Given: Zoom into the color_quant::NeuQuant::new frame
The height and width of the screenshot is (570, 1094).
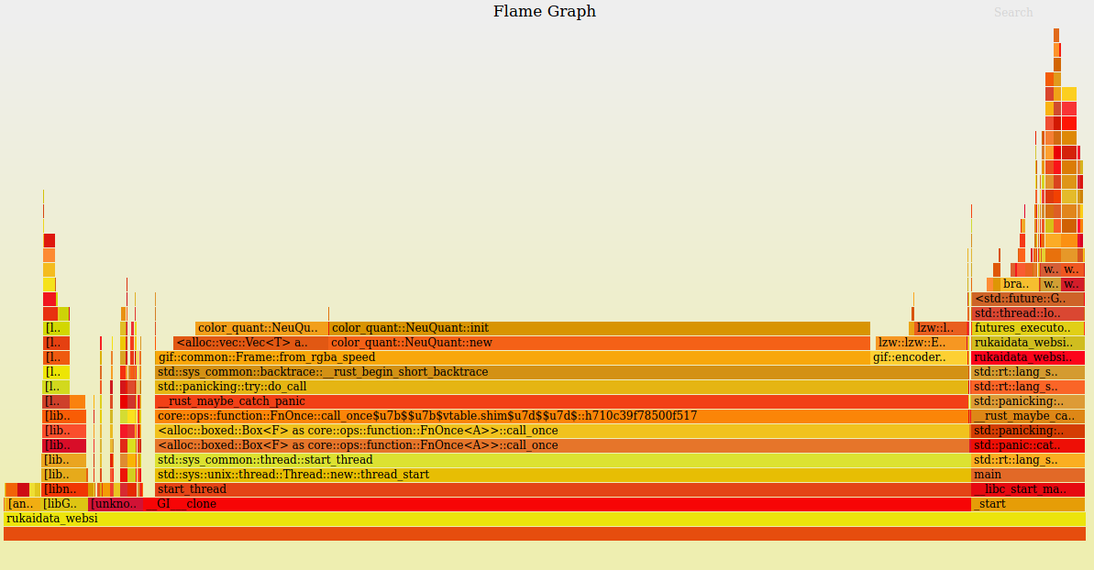Looking at the screenshot, I should point(600,344).
